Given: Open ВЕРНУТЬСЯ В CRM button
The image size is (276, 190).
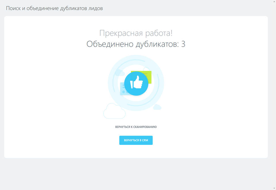Looking at the screenshot, I should [136, 140].
